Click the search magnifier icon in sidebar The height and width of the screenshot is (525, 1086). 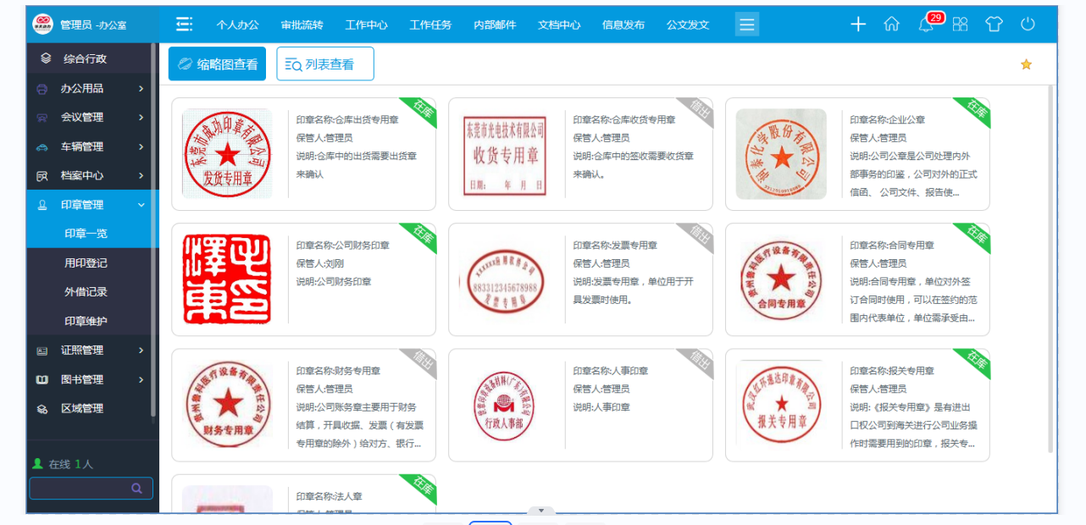136,489
